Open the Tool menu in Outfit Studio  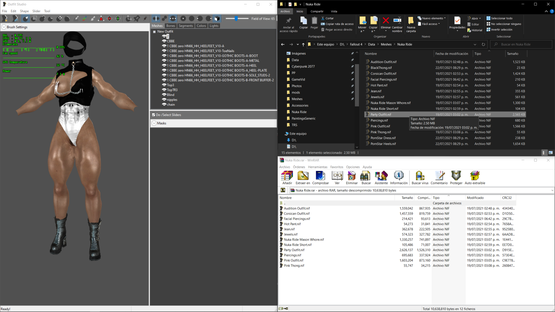tap(47, 11)
